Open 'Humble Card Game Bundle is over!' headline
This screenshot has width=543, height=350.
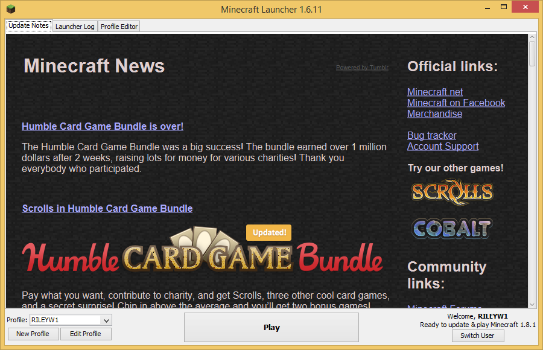103,127
